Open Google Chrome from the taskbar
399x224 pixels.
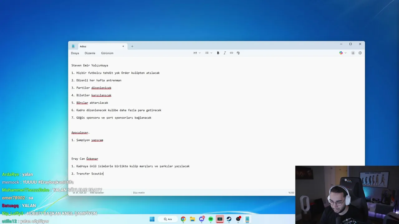tap(183, 219)
